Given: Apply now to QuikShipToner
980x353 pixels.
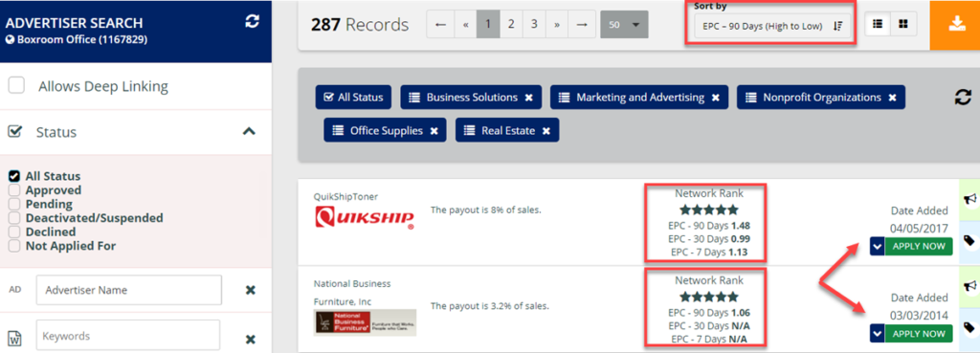Looking at the screenshot, I should 919,246.
